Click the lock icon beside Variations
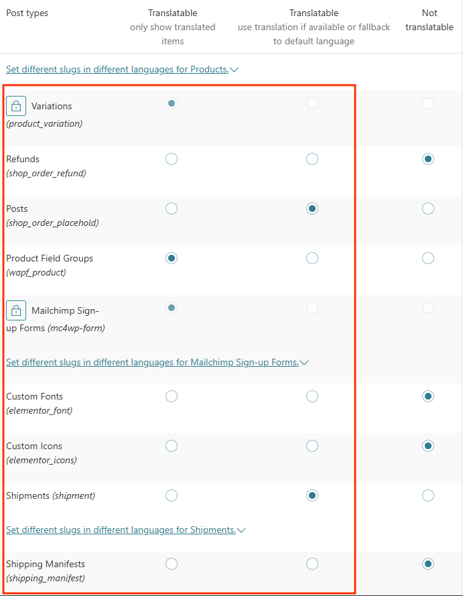Viewport: 463px width, 596px height. (16, 106)
